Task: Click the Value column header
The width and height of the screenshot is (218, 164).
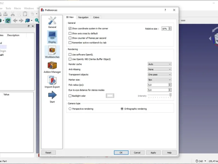Action: click(6, 94)
